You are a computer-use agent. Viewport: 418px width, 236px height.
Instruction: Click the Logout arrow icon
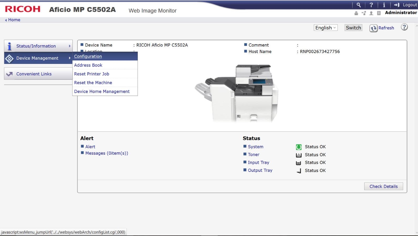tap(396, 5)
